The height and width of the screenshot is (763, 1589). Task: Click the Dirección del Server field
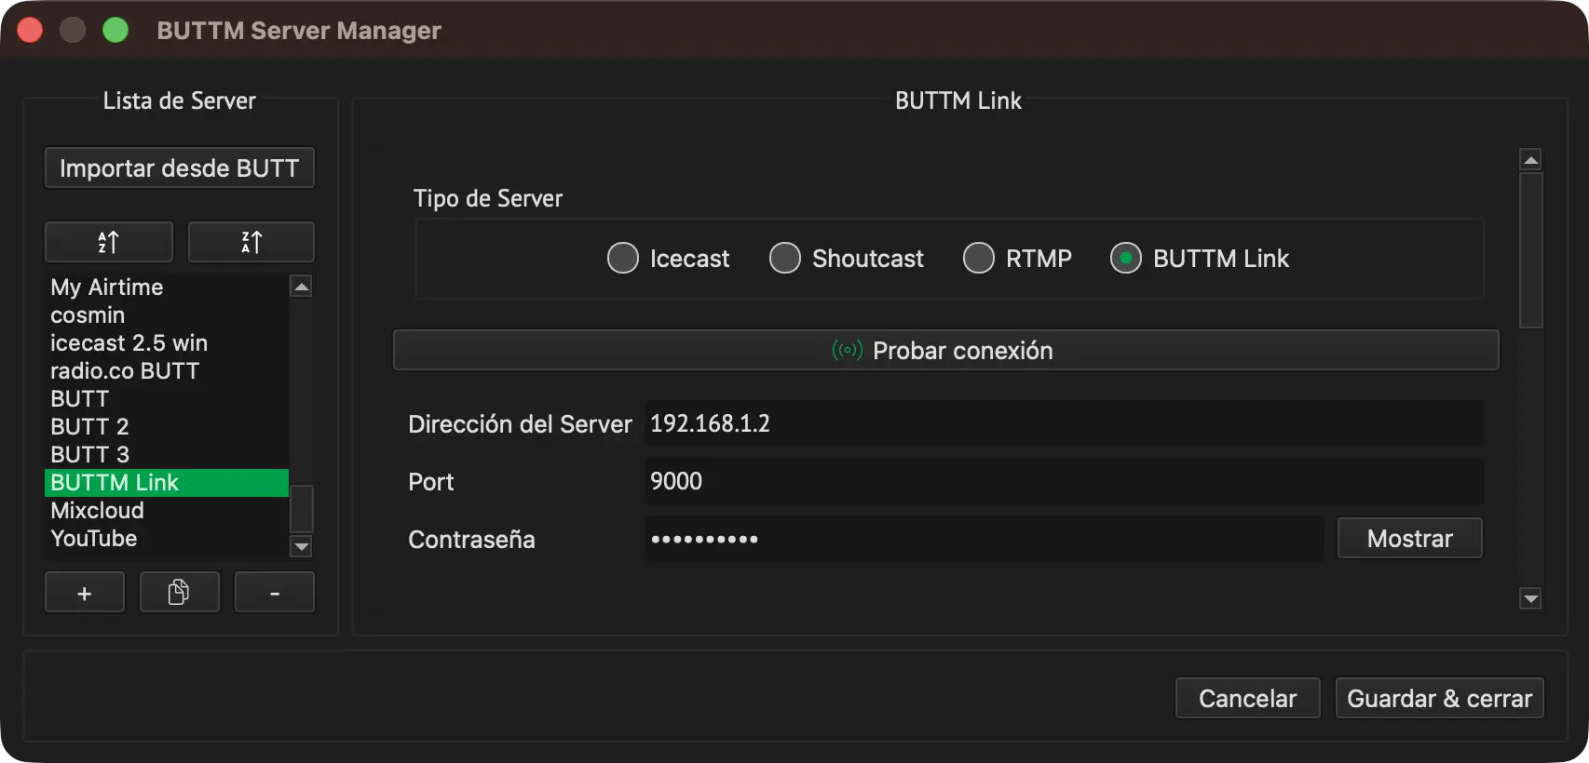pyautogui.click(x=1064, y=423)
